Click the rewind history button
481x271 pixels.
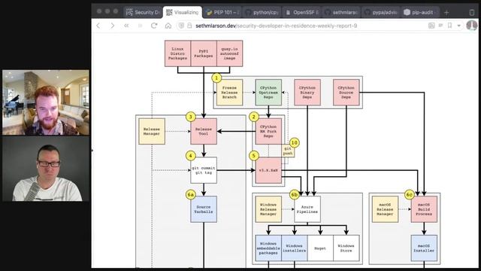(x=126, y=26)
